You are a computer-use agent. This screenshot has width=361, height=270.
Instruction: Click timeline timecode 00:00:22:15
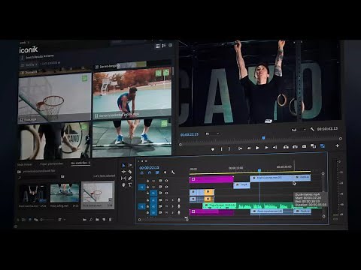[149, 167]
